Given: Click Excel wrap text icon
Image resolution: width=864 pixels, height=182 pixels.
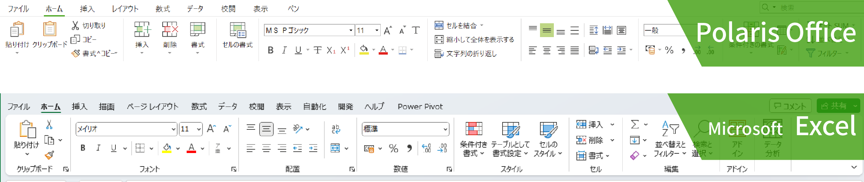Looking at the screenshot, I should [x=336, y=129].
